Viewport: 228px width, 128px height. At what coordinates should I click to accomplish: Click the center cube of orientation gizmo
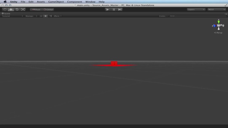point(218,26)
